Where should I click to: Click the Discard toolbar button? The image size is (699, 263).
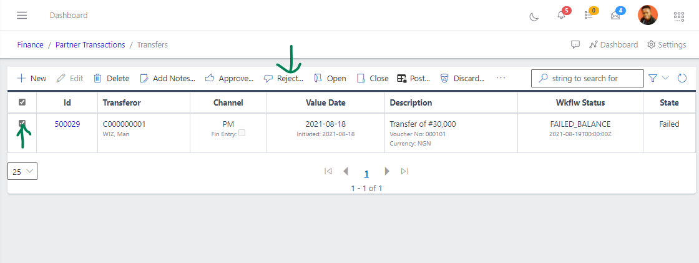[x=462, y=78]
